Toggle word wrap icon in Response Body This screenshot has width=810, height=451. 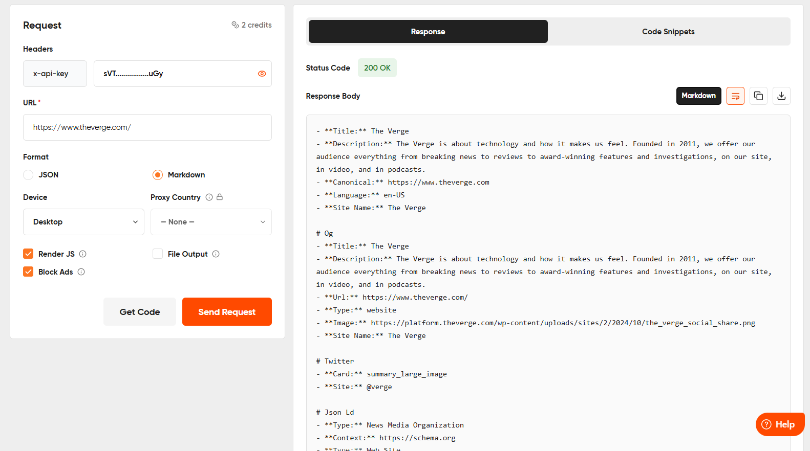tap(735, 96)
